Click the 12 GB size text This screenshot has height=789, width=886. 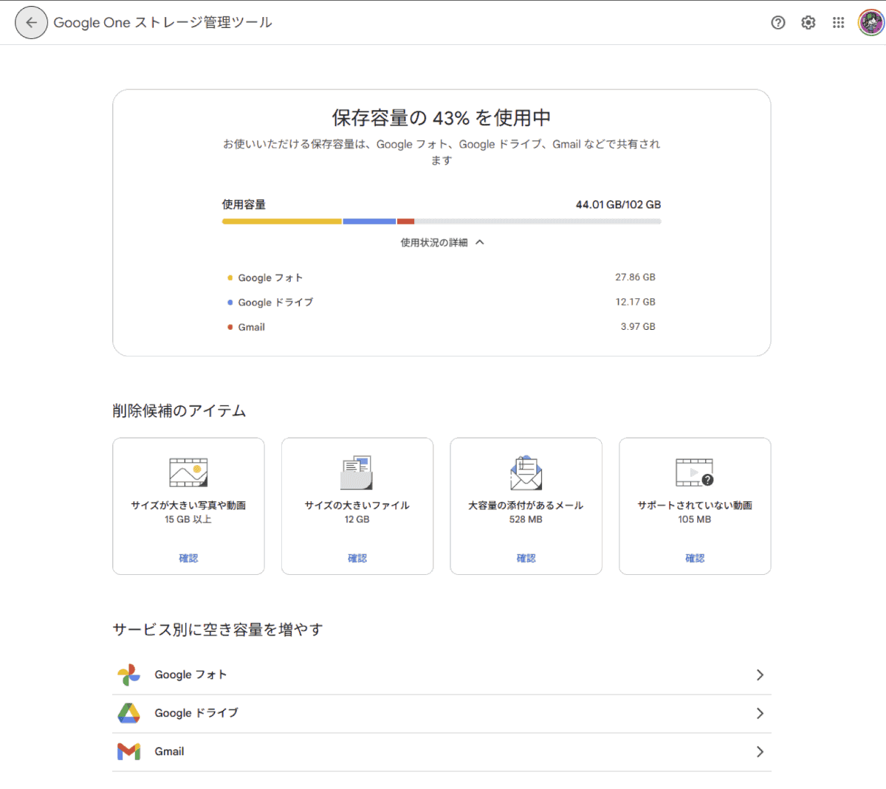[357, 520]
